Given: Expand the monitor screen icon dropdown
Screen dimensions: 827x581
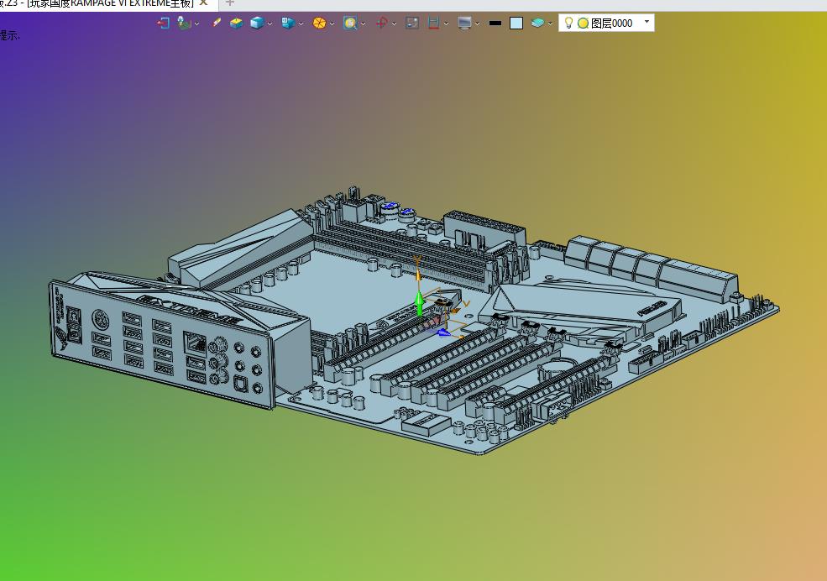Looking at the screenshot, I should point(478,24).
